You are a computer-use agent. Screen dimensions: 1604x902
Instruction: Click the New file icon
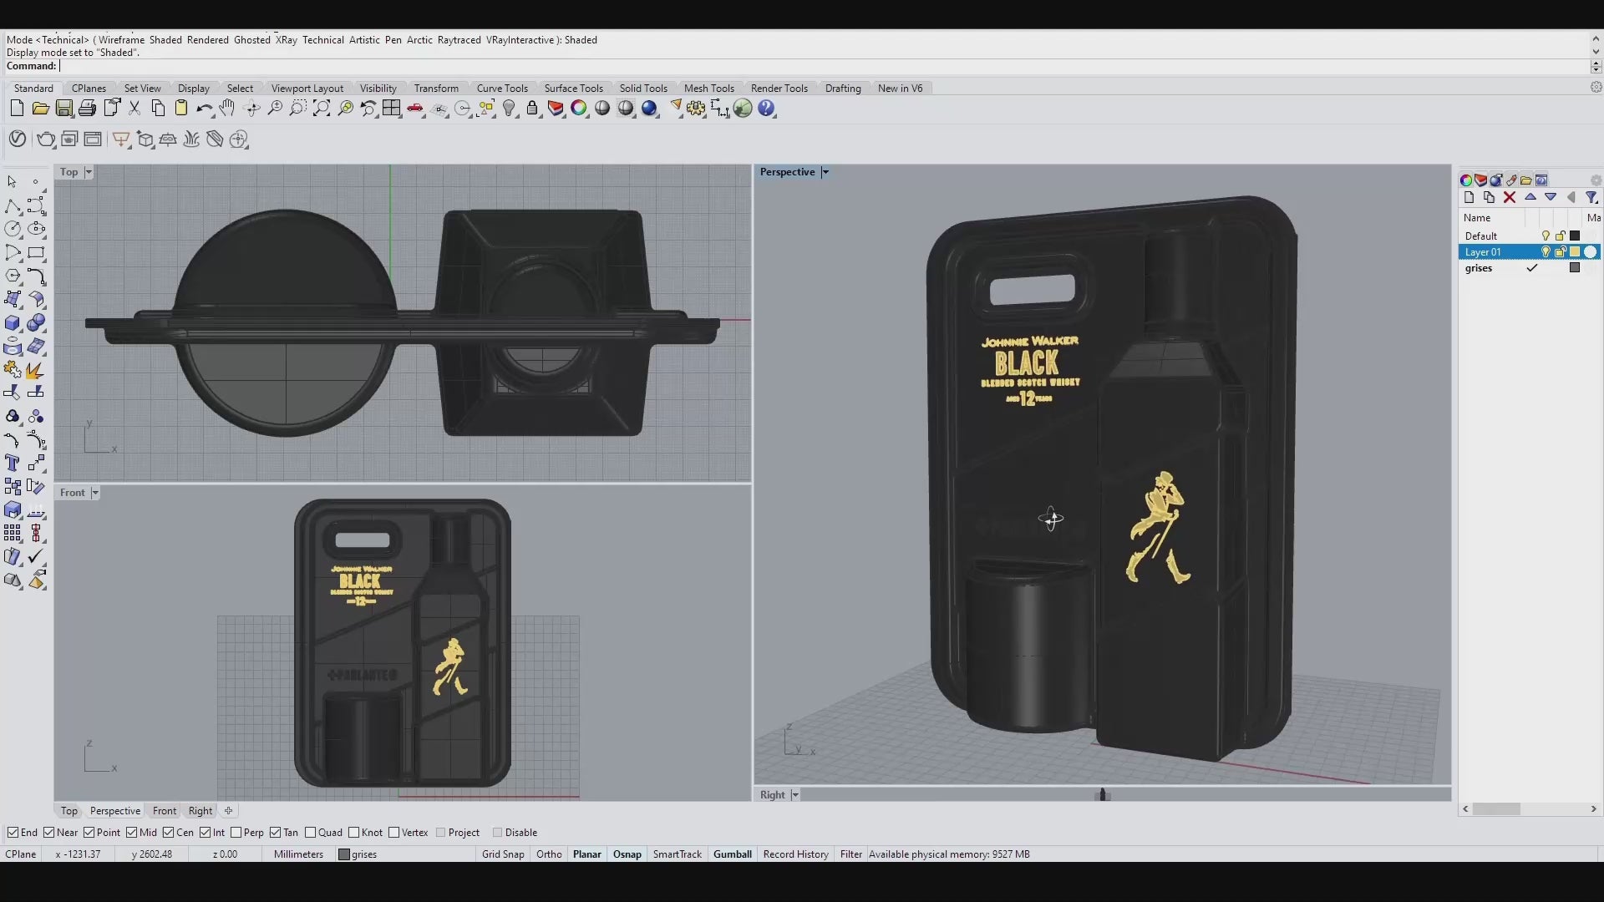(17, 108)
